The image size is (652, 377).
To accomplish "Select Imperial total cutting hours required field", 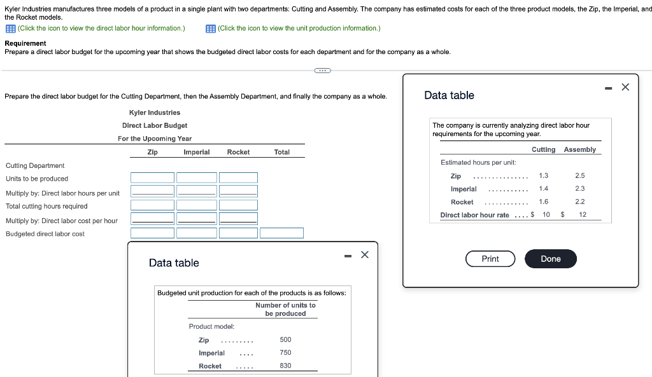I will point(197,205).
